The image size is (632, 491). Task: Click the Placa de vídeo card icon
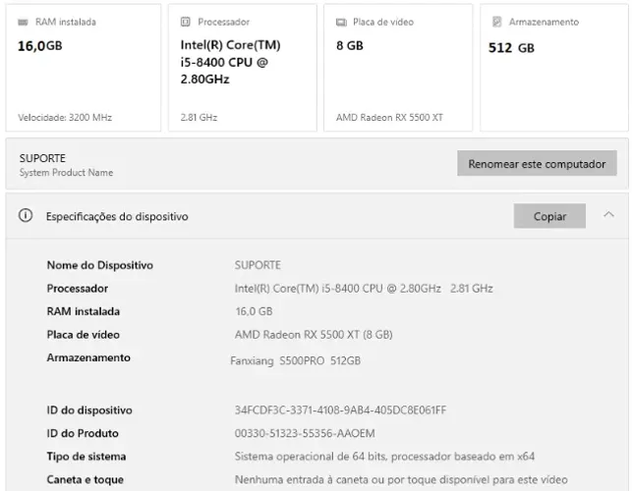(x=341, y=23)
